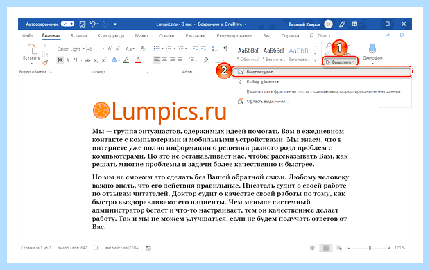Choose Выделить все (Select All) menu item
The height and width of the screenshot is (270, 430).
(322, 72)
